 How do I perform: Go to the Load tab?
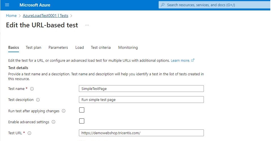79,48
